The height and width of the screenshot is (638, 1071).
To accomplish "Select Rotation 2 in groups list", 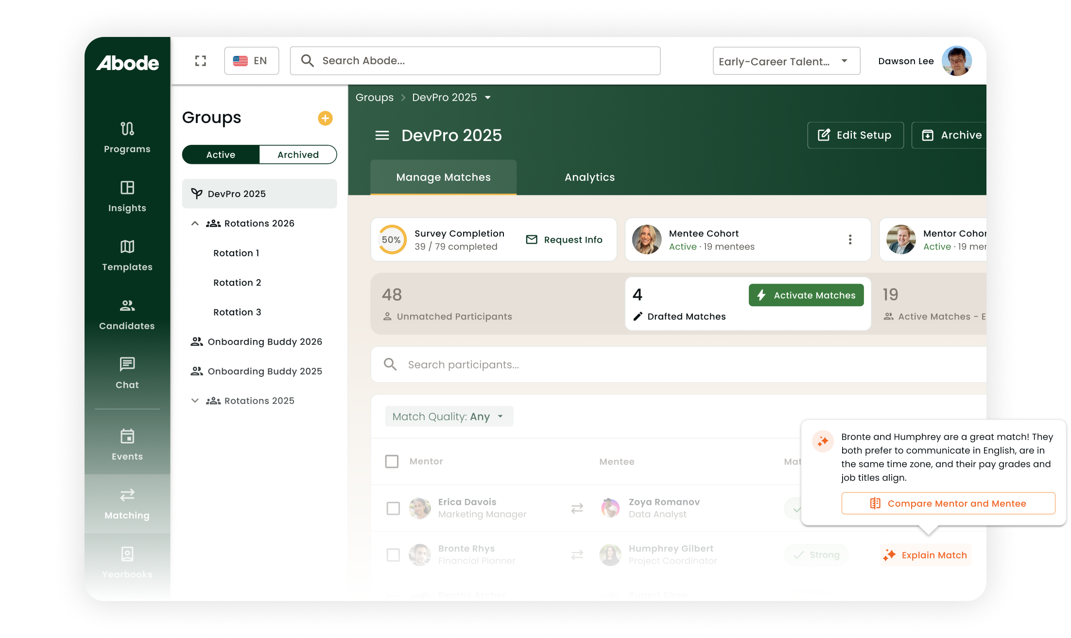I will point(237,283).
